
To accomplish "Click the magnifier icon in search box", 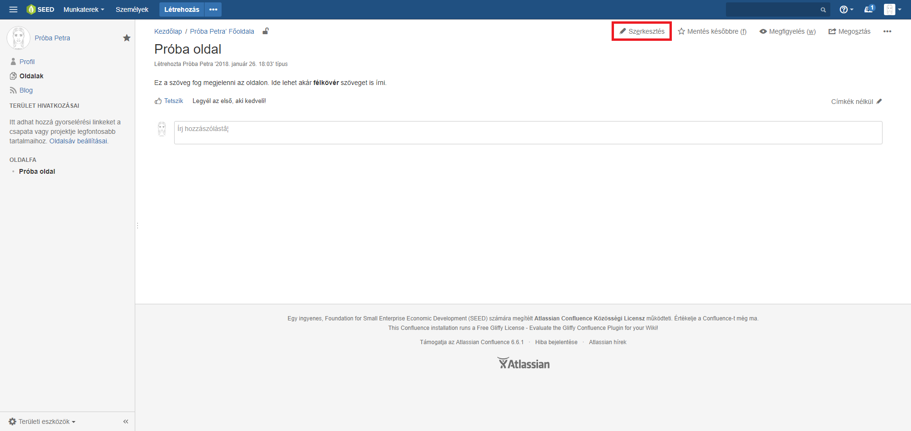I will [823, 10].
